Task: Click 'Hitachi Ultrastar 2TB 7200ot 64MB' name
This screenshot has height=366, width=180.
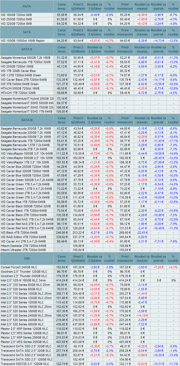Action: click(24, 250)
